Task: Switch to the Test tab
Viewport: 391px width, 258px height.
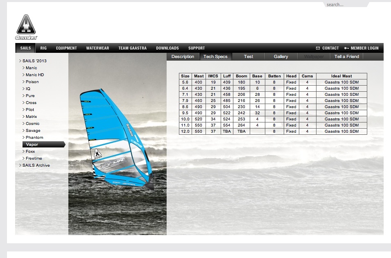Action: coord(249,57)
